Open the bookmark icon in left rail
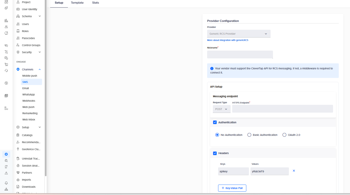 [x=6, y=167]
